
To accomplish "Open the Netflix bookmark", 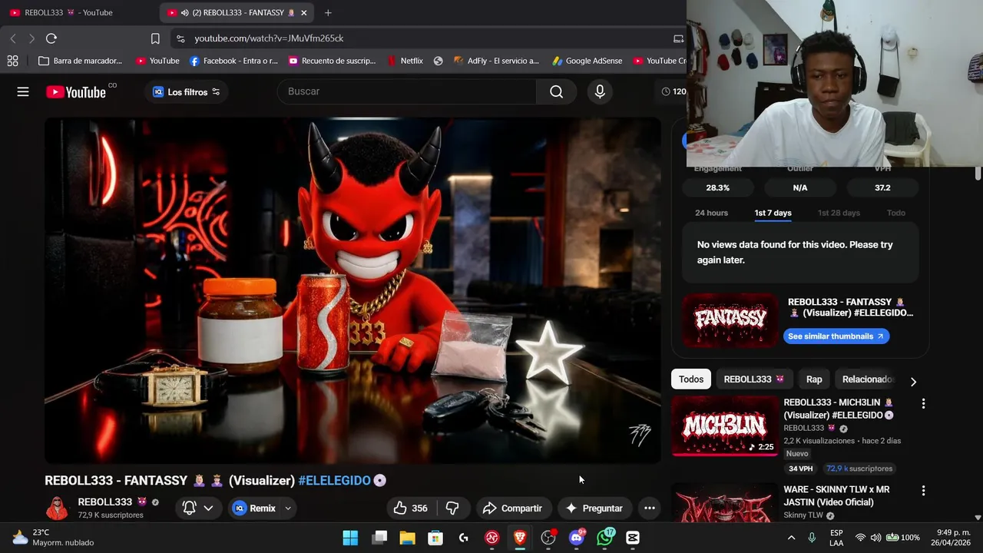I will click(x=405, y=61).
